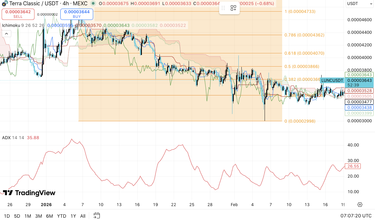This screenshot has width=375, height=220.
Task: Select the Fib 0.786 (0.00004362) level label
Action: click(x=304, y=35)
